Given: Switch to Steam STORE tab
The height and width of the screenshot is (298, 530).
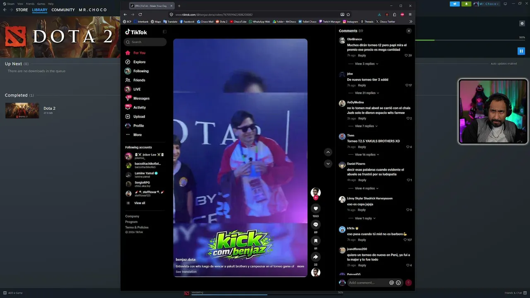Looking at the screenshot, I should click(x=22, y=10).
